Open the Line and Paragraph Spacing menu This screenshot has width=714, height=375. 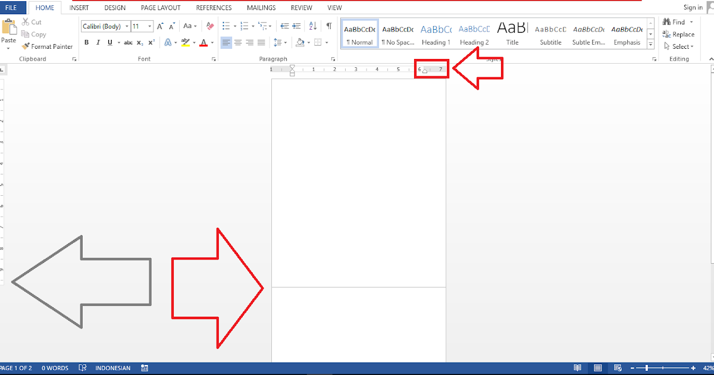[x=280, y=42]
